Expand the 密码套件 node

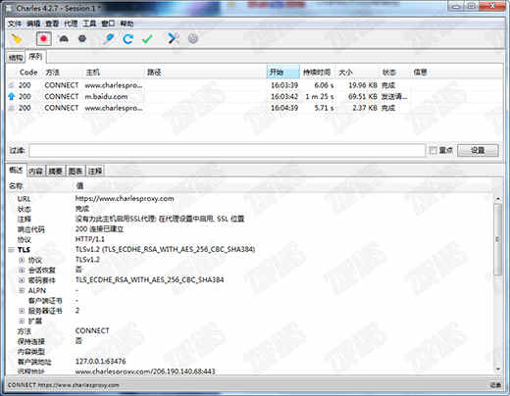point(22,280)
